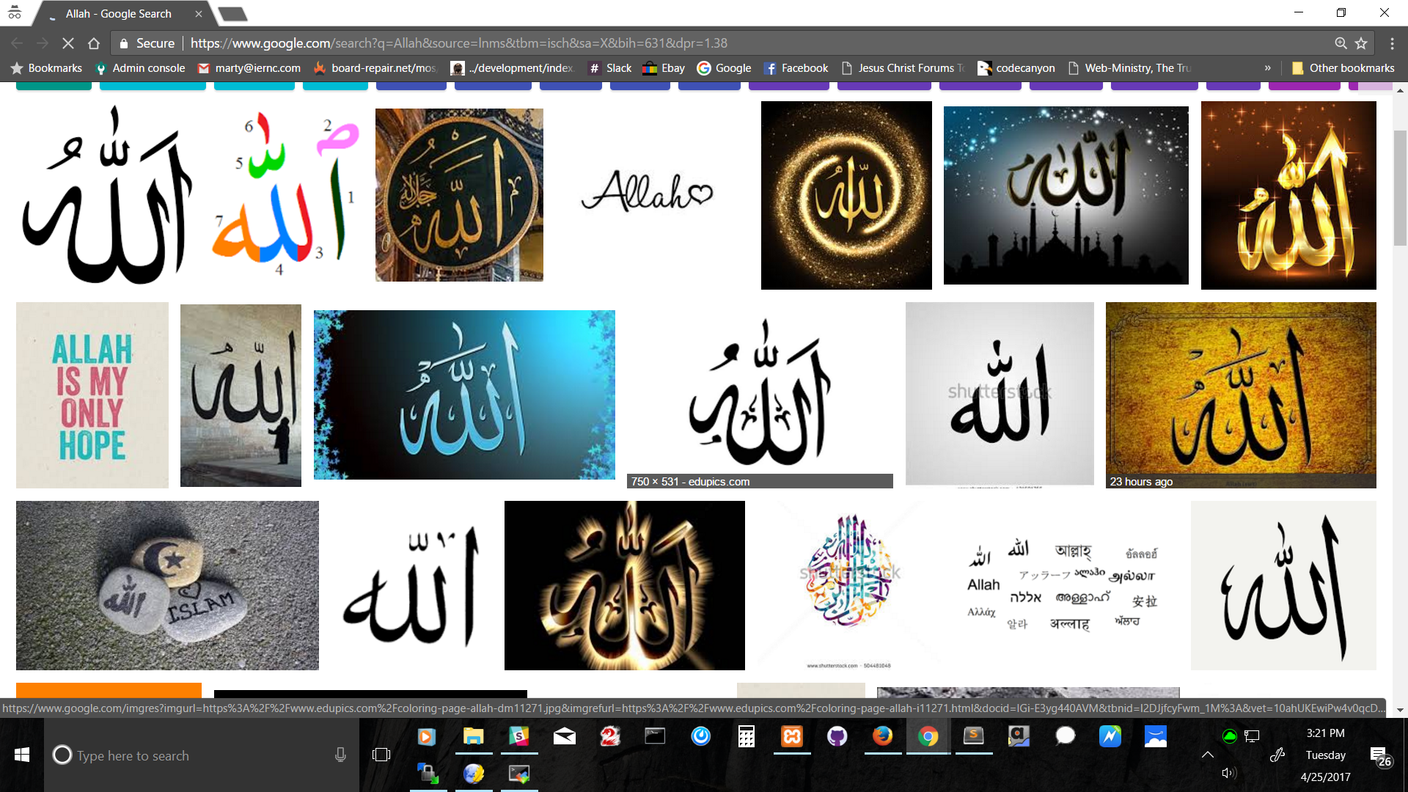The height and width of the screenshot is (792, 1408).
Task: Open Firefox from the taskbar
Action: (882, 736)
